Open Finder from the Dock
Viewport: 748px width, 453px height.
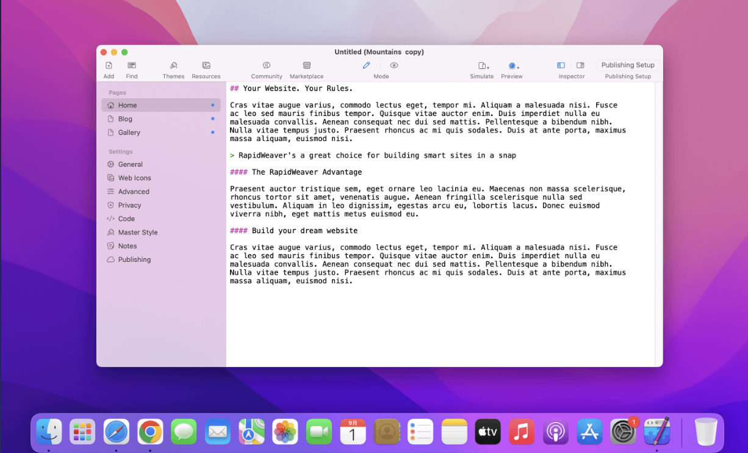coord(49,432)
